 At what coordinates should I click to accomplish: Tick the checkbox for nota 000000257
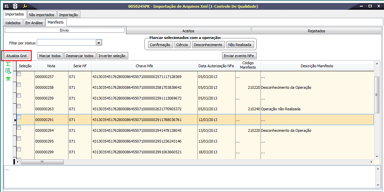[x=19, y=74]
